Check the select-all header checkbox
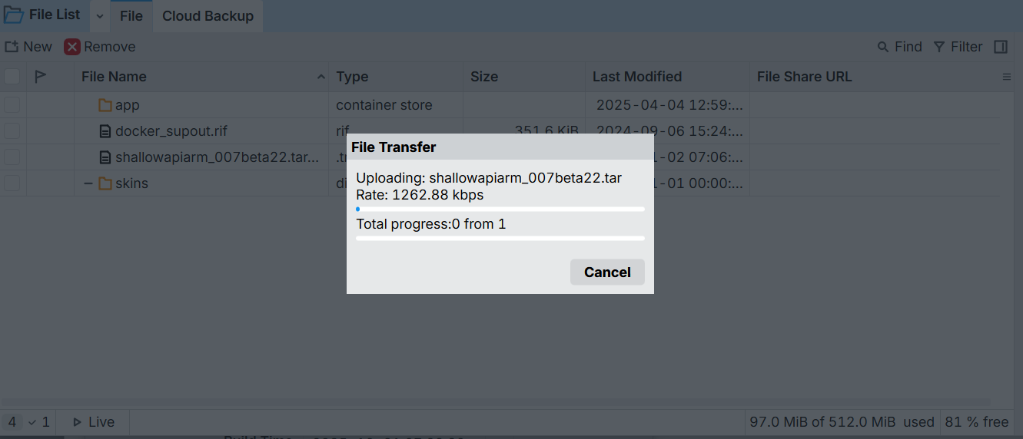The image size is (1023, 439). tap(12, 76)
